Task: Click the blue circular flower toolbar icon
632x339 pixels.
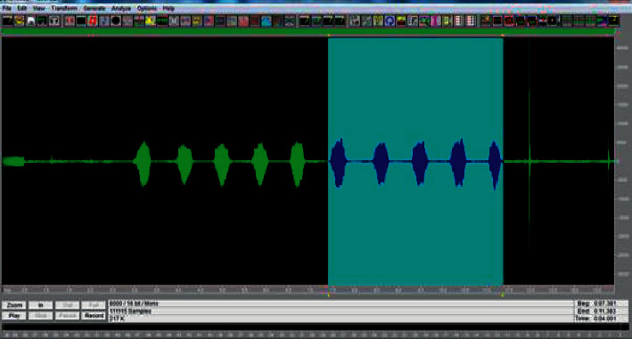Action: (390, 21)
